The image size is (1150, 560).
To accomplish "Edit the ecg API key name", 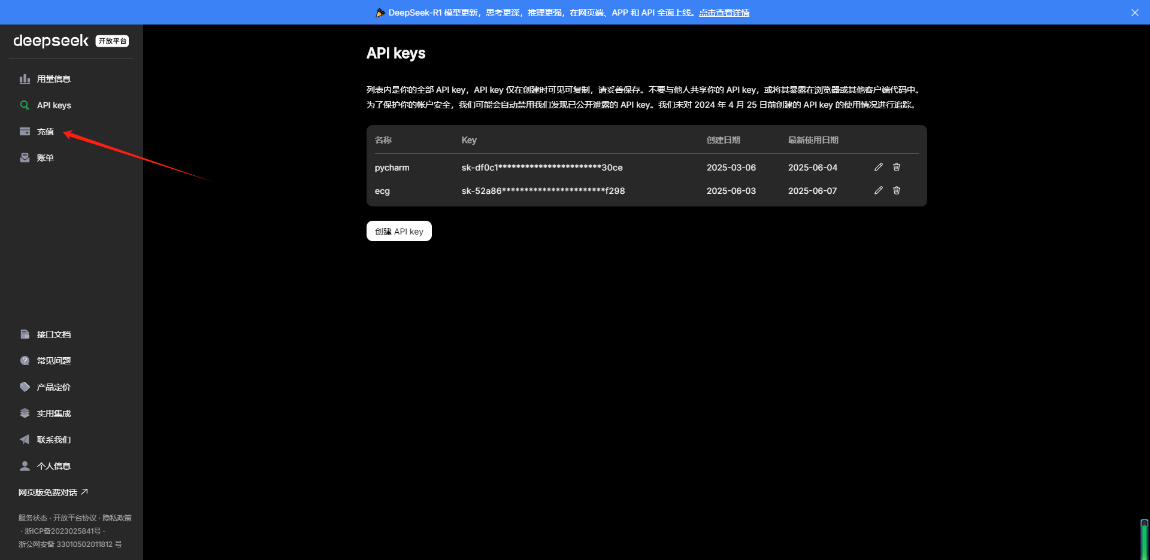I will (879, 190).
